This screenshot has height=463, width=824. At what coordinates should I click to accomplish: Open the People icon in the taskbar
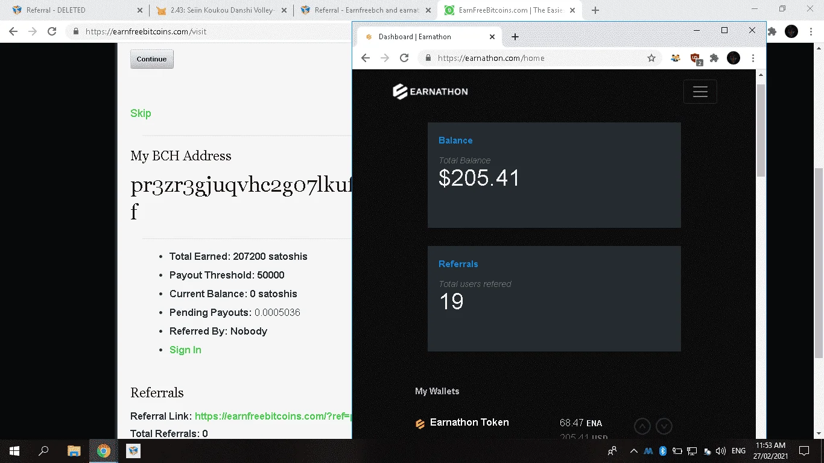[612, 451]
